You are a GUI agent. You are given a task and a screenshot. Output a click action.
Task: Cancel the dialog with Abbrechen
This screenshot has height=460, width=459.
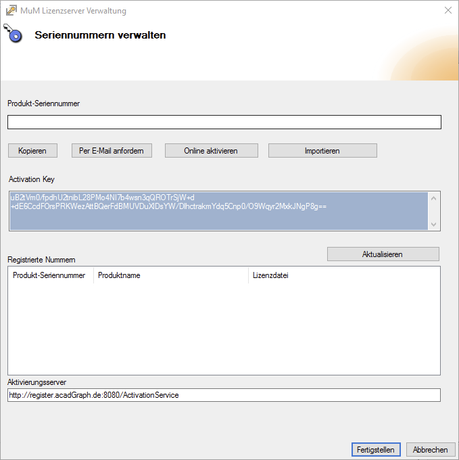click(431, 450)
